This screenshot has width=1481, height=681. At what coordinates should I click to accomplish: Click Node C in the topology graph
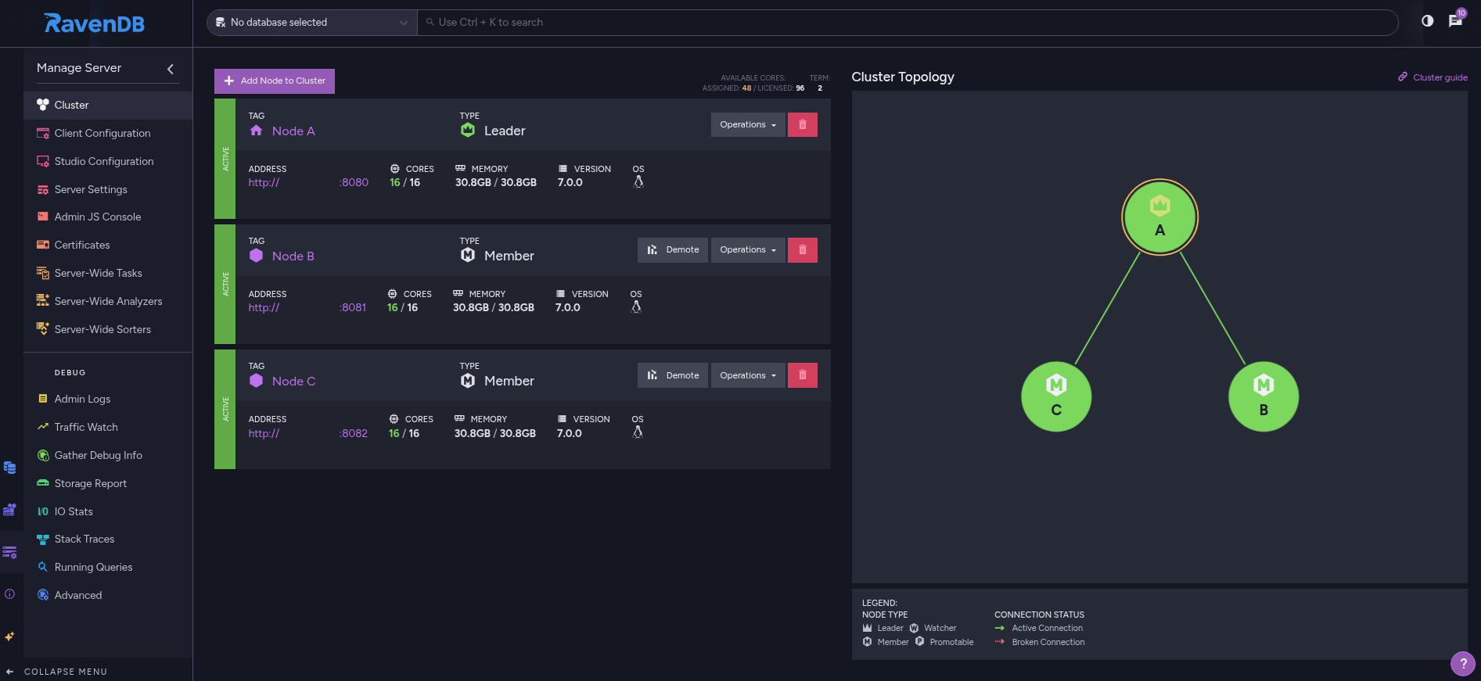point(1056,396)
